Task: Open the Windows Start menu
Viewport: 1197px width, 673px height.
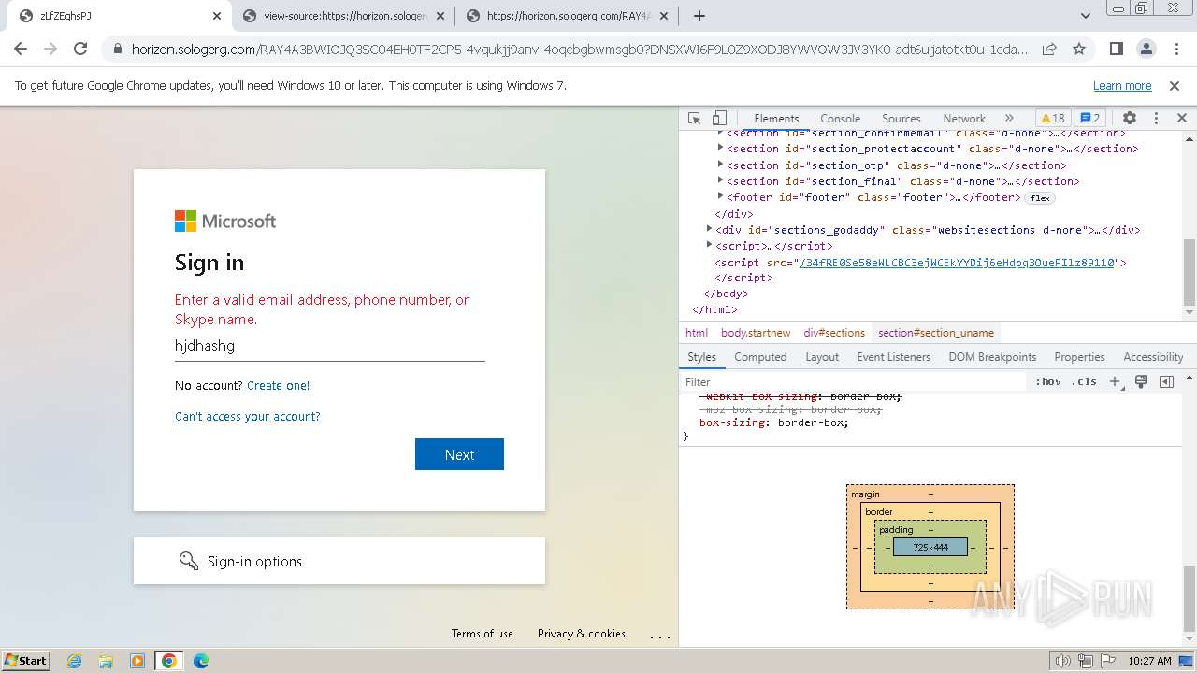Action: [25, 661]
